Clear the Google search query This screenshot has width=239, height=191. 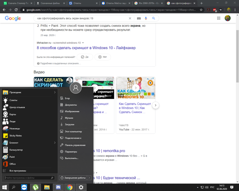point(130,19)
